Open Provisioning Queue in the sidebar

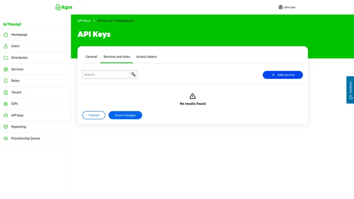point(35,138)
